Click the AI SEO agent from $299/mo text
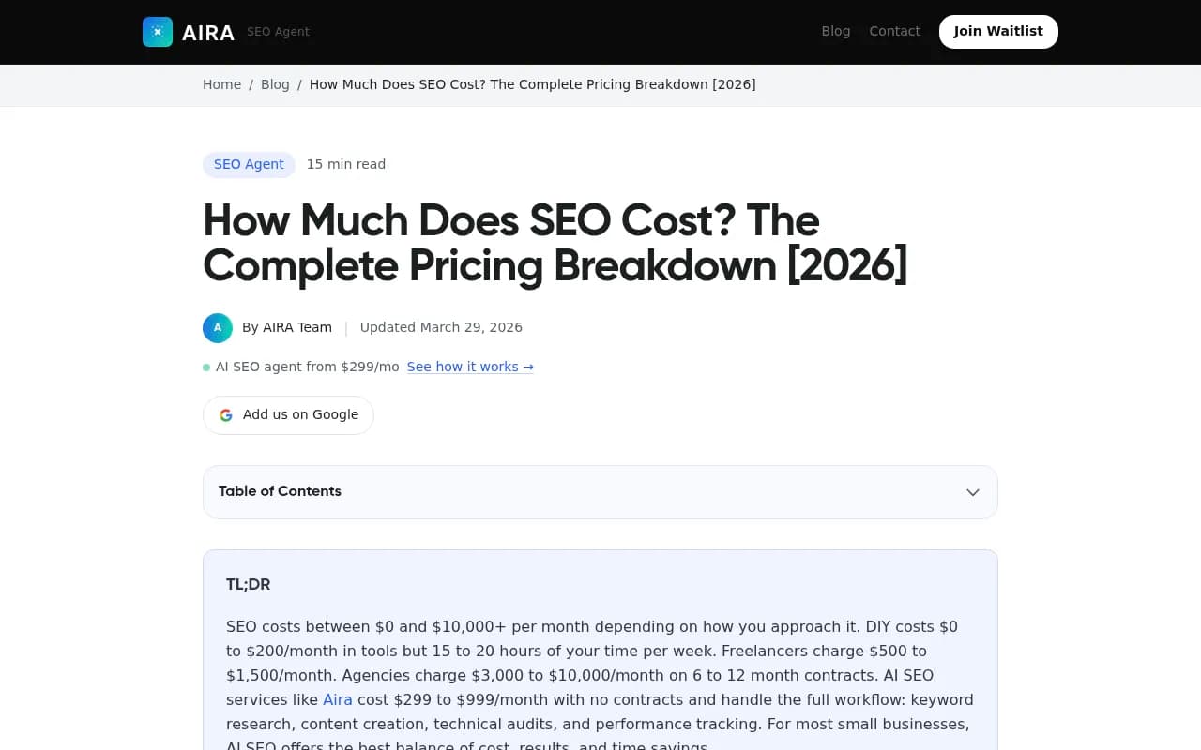The width and height of the screenshot is (1201, 750). coord(308,367)
